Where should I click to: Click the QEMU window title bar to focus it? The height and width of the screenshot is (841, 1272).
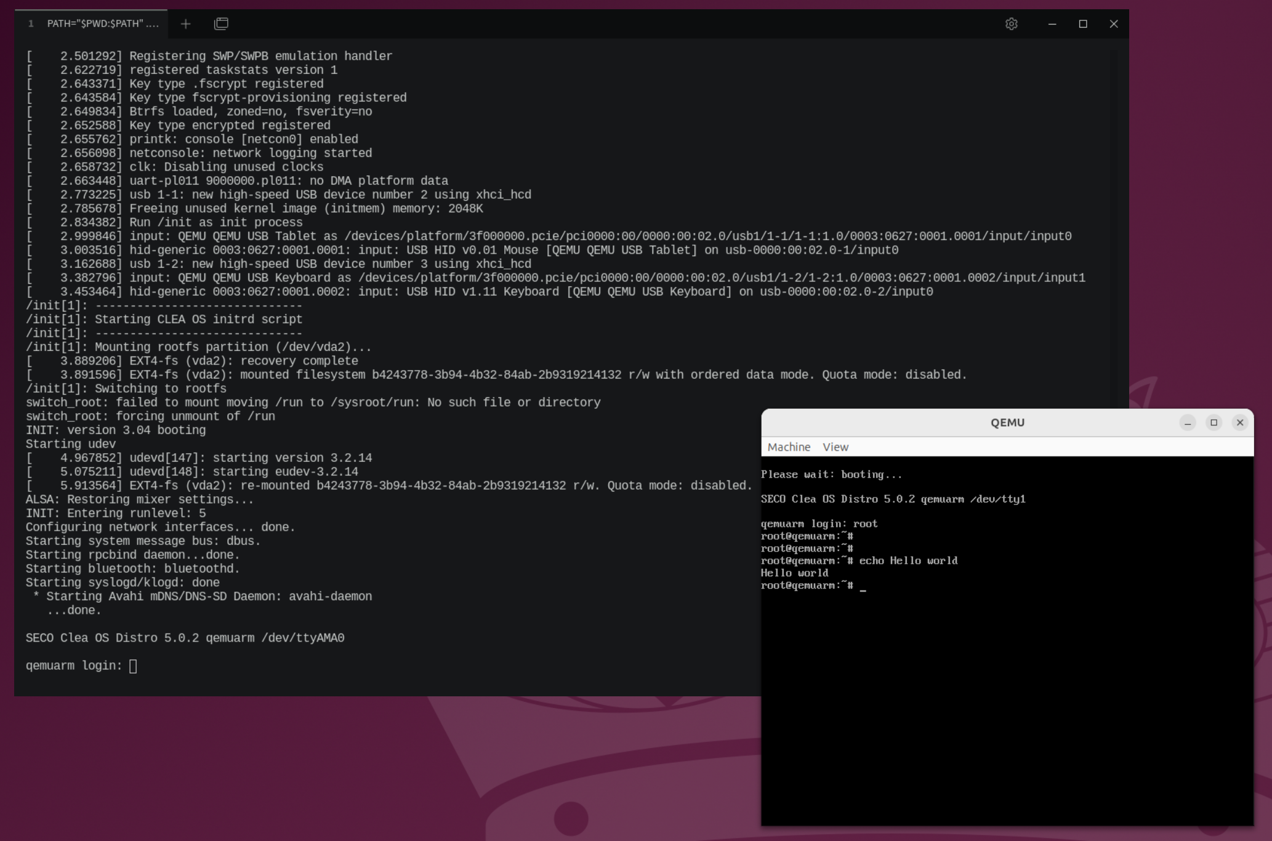[1007, 422]
